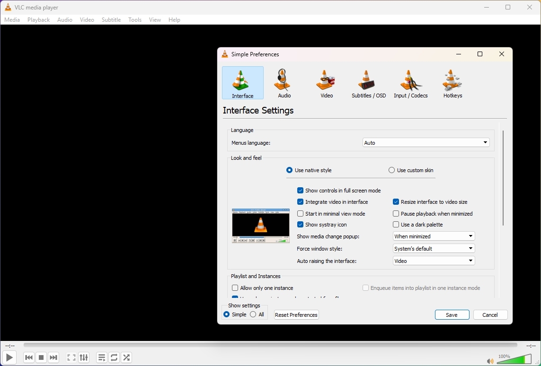
Task: Toggle the playlist view icon
Action: (x=101, y=357)
